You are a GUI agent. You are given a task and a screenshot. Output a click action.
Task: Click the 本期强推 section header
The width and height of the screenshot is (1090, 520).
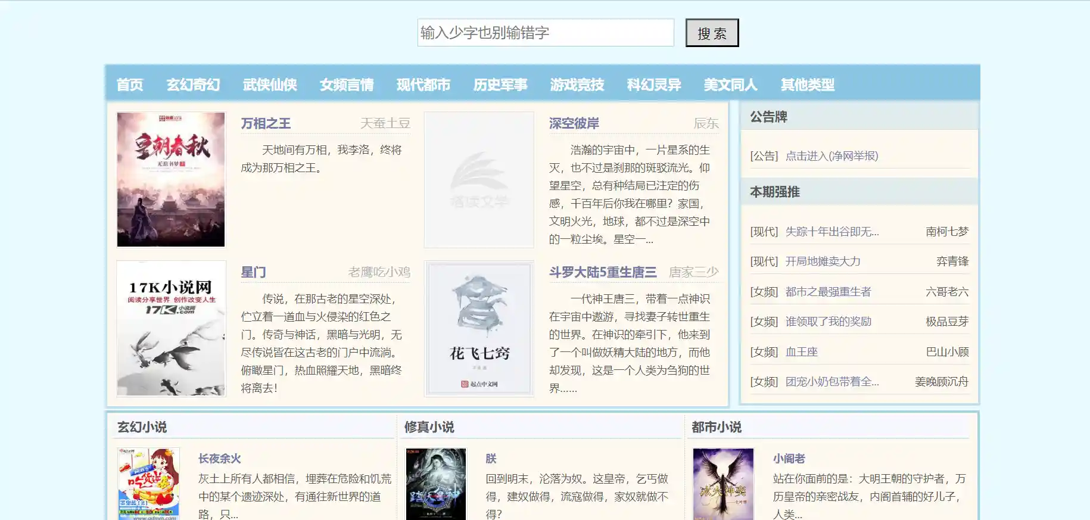[x=774, y=192]
